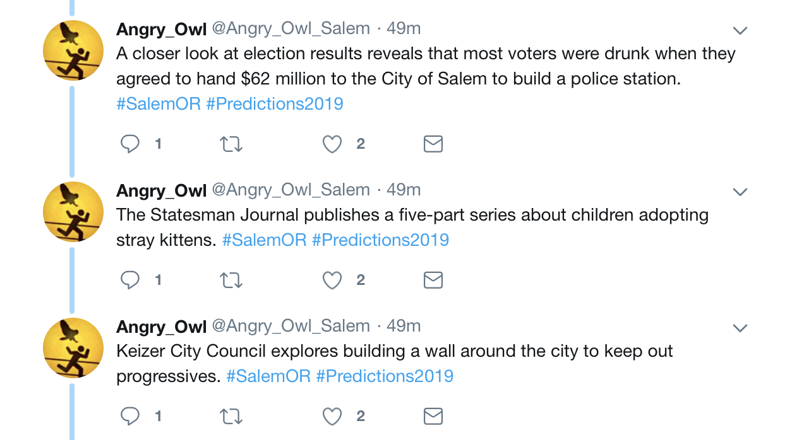The height and width of the screenshot is (440, 792).
Task: Expand more menu on stray kittens tweet
Action: point(740,192)
